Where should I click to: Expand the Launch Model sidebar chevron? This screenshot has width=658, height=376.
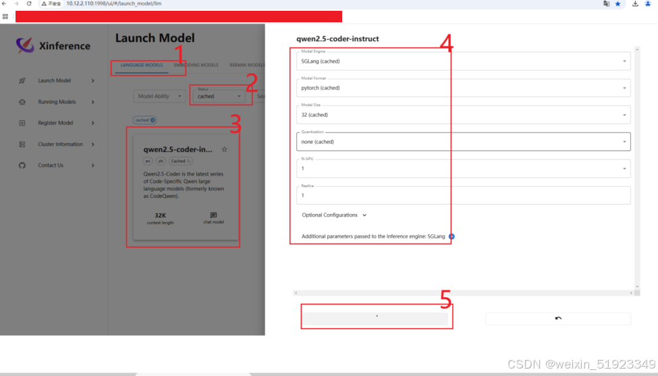[92, 80]
